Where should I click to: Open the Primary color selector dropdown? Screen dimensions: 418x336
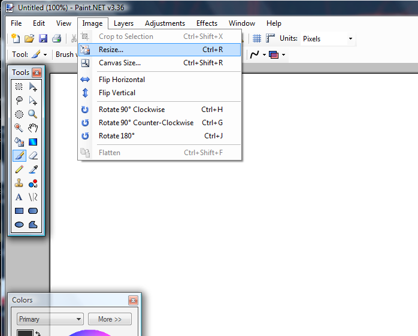[x=50, y=319]
